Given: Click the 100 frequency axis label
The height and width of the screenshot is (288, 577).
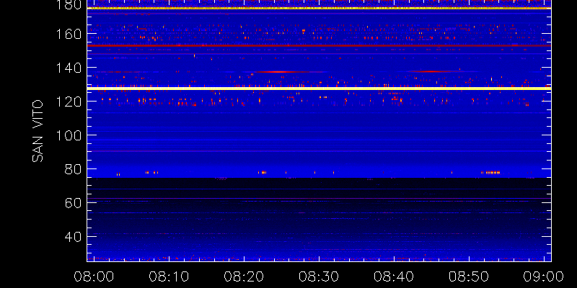Looking at the screenshot, I should [x=68, y=135].
